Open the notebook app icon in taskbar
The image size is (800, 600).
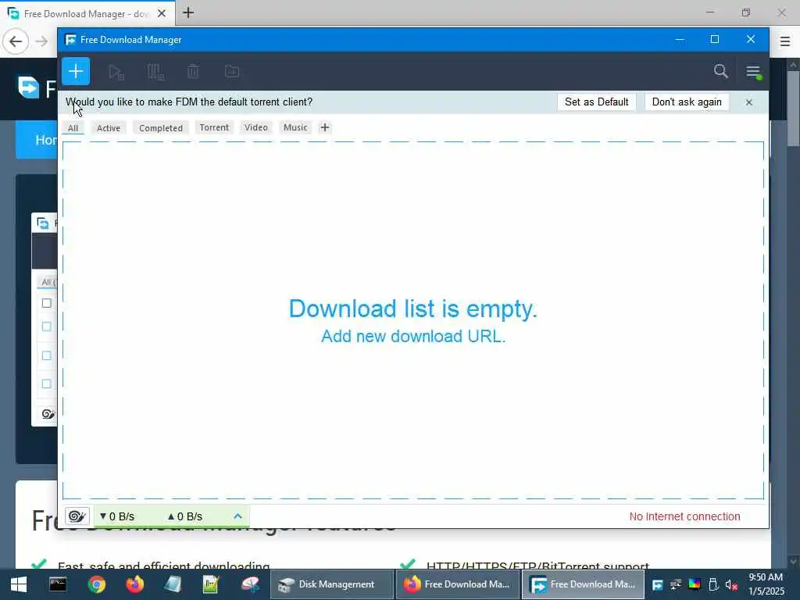click(173, 584)
